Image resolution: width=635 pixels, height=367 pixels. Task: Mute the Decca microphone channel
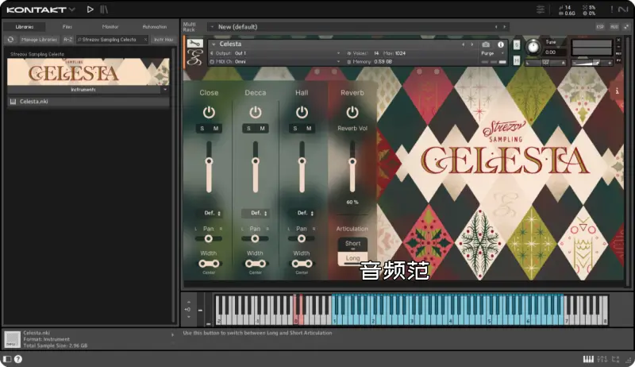[263, 129]
